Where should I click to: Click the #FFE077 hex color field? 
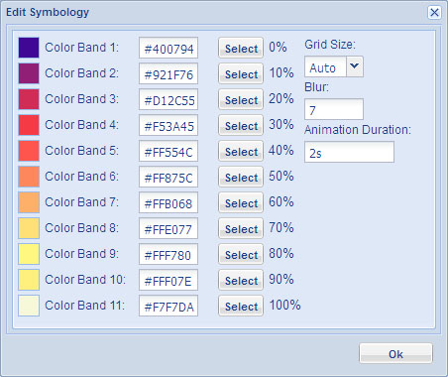(x=168, y=228)
